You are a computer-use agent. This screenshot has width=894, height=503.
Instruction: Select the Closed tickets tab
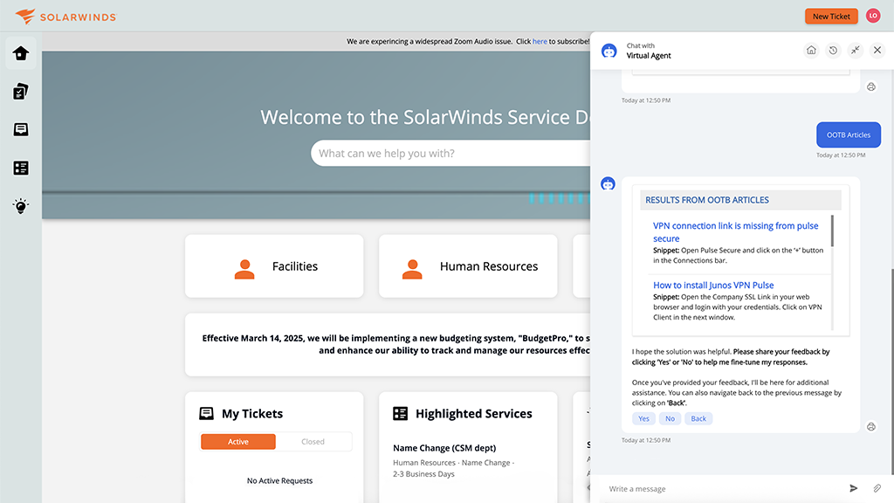pos(313,441)
